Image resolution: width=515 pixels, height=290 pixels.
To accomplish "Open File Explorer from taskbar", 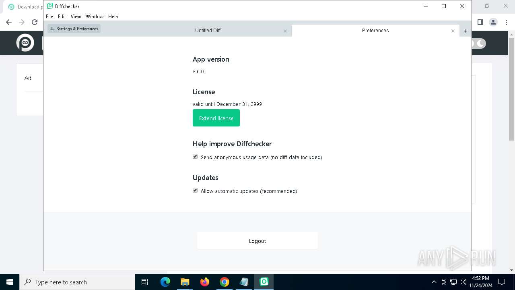I will (x=185, y=282).
